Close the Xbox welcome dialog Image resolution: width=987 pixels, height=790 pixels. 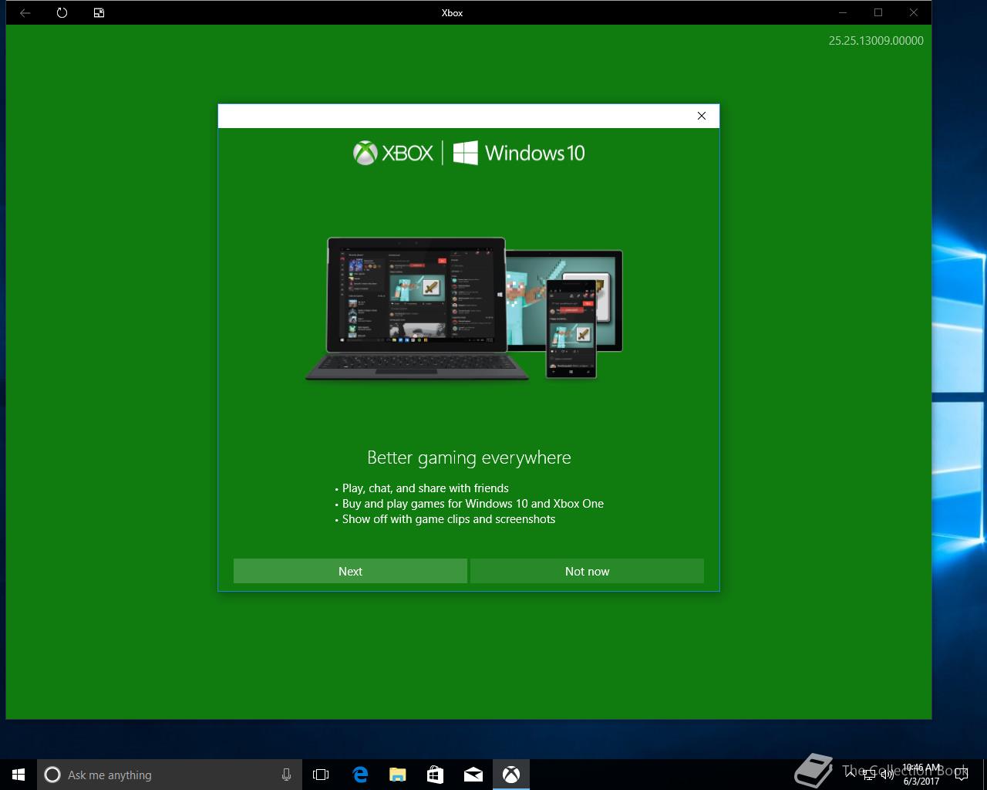[701, 116]
